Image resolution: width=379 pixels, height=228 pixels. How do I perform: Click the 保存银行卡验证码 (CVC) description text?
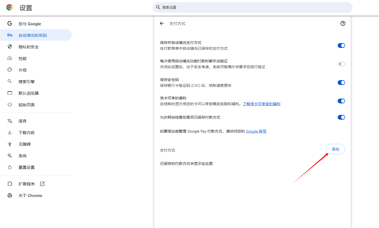click(196, 85)
